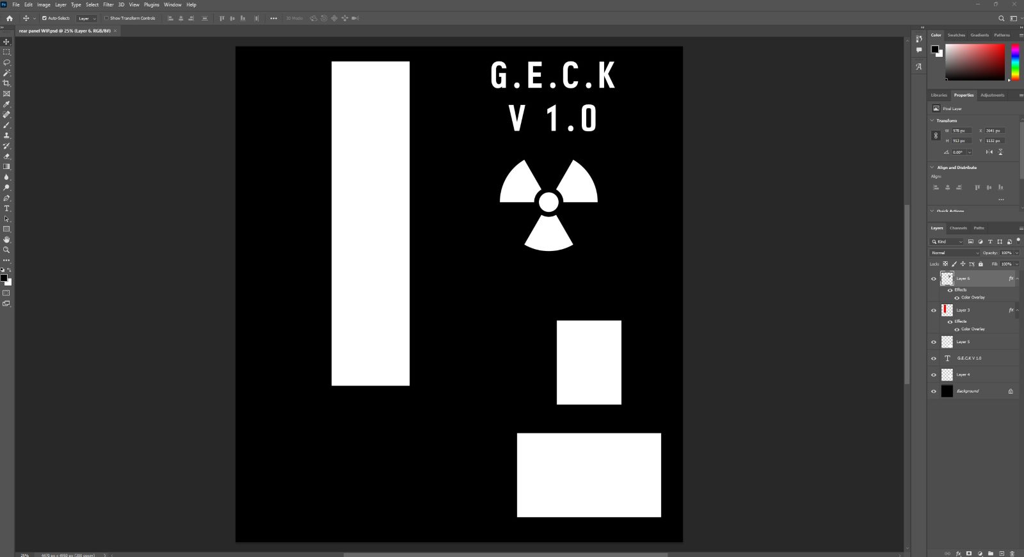Select the Brush tool
1024x557 pixels.
pyautogui.click(x=6, y=125)
